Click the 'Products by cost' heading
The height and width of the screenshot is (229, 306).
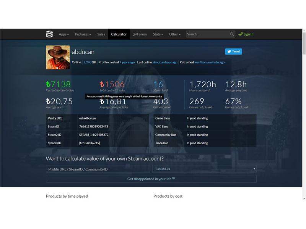tap(168, 196)
